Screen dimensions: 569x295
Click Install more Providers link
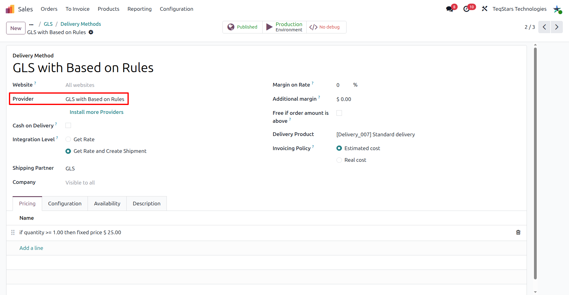click(96, 112)
